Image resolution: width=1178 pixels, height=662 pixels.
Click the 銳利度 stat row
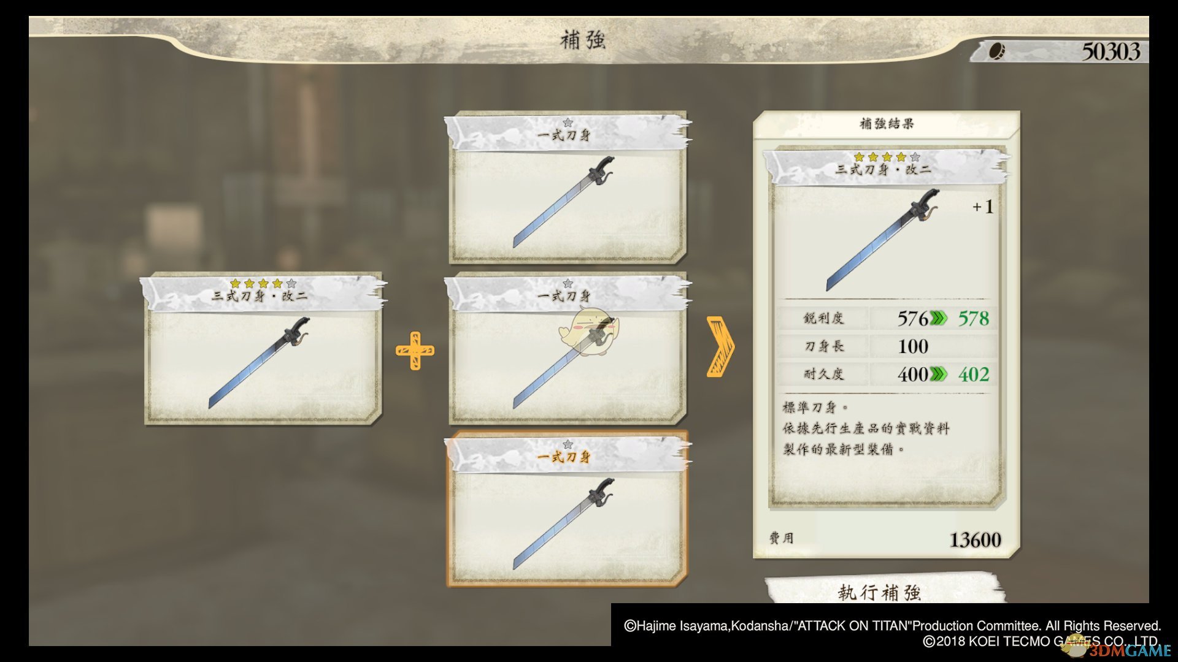coord(886,318)
